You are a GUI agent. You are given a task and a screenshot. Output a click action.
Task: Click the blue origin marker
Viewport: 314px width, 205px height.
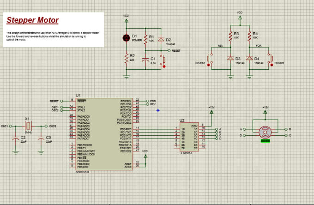tap(158, 110)
